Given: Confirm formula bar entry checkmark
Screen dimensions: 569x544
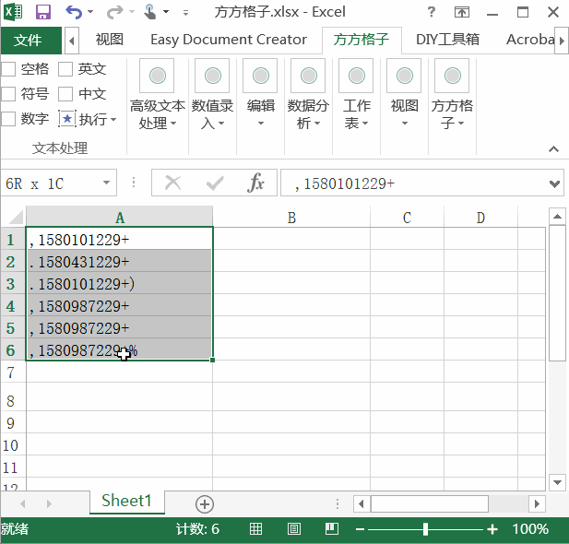Looking at the screenshot, I should (215, 183).
